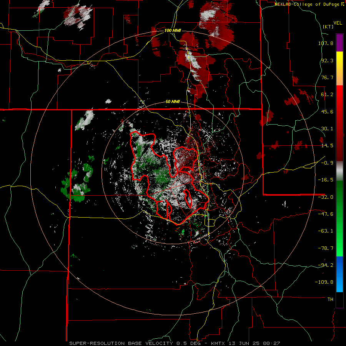Click the -32.0 value on velocity scale

tap(326, 197)
